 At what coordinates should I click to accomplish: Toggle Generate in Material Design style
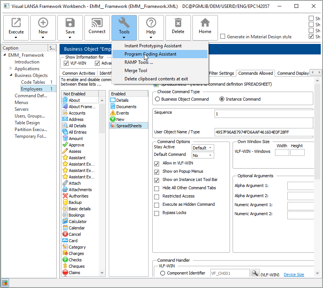click(x=223, y=37)
